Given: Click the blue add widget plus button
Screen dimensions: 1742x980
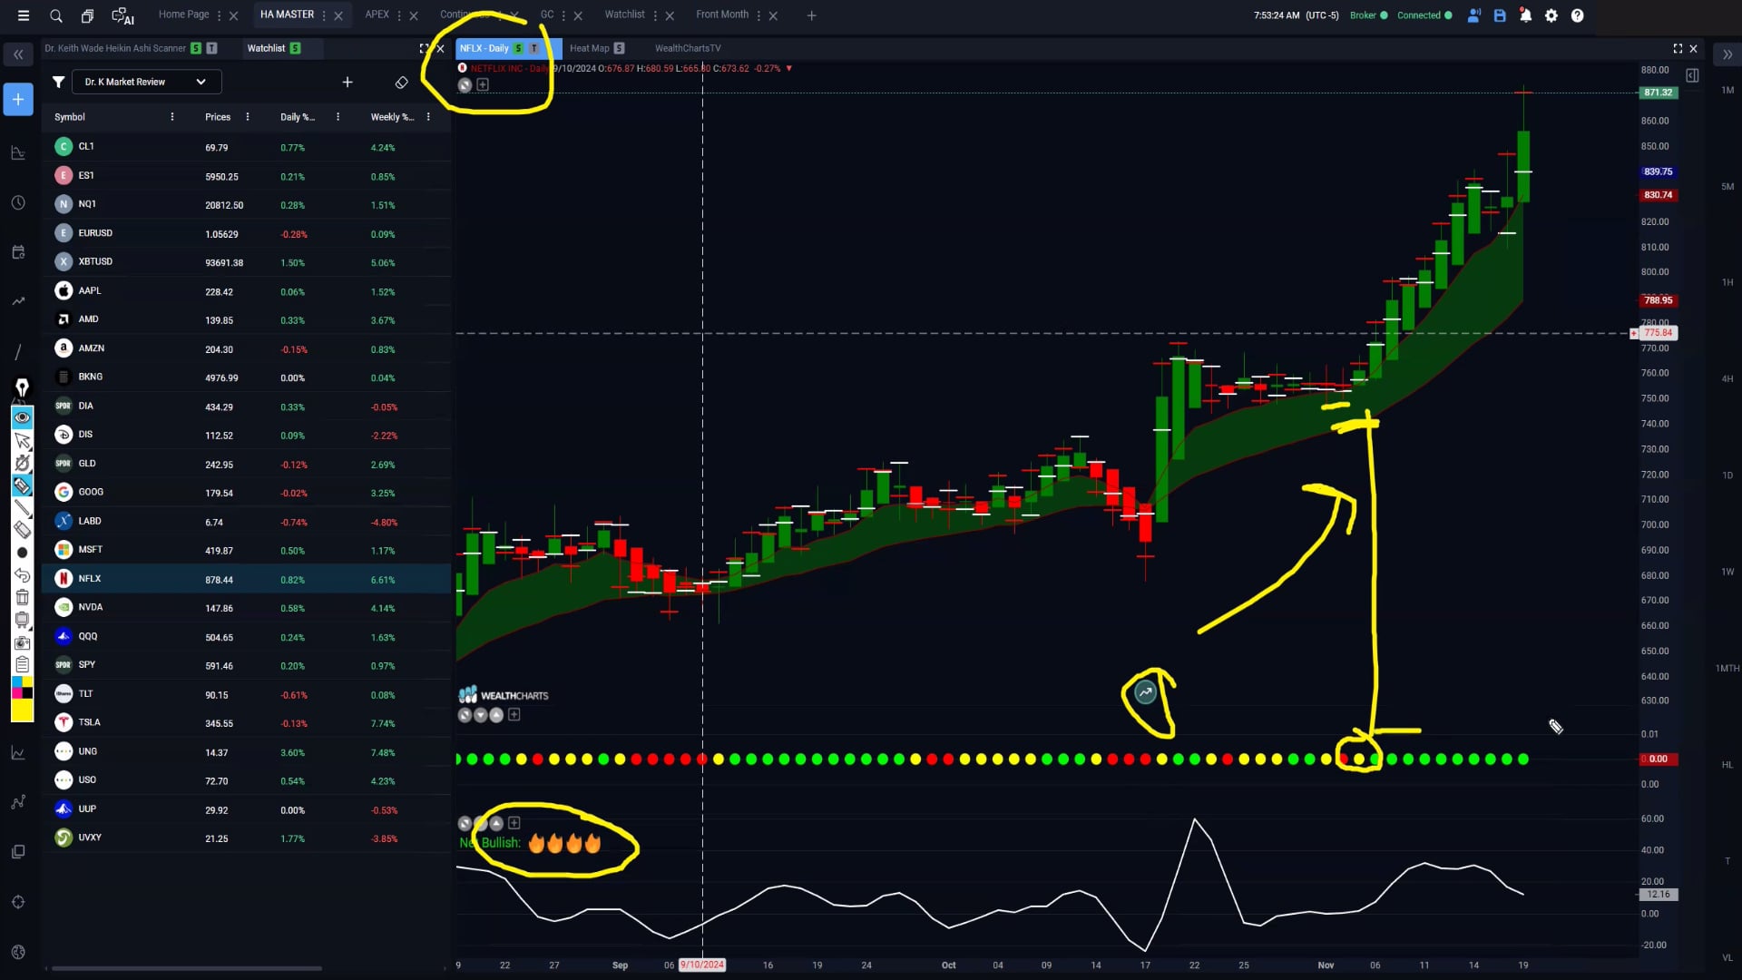Looking at the screenshot, I should (18, 99).
